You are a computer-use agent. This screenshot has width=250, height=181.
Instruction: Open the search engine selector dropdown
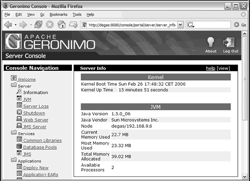click(190, 25)
